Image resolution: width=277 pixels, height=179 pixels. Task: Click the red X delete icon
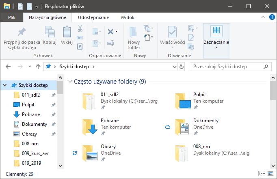pyautogui.click(x=110, y=31)
